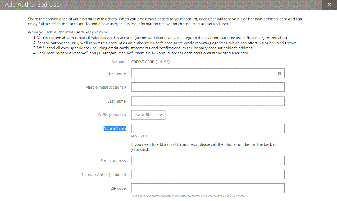Image resolution: width=337 pixels, height=201 pixels.
Task: Focus the Street address field
Action: (x=208, y=161)
